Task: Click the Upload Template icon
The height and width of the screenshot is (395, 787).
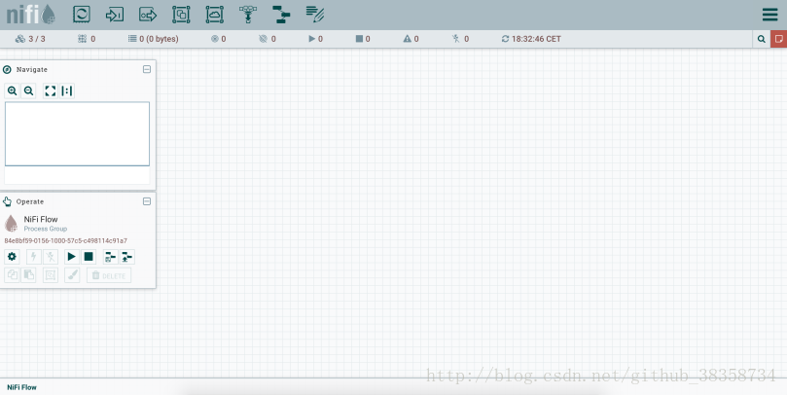Action: click(x=127, y=257)
